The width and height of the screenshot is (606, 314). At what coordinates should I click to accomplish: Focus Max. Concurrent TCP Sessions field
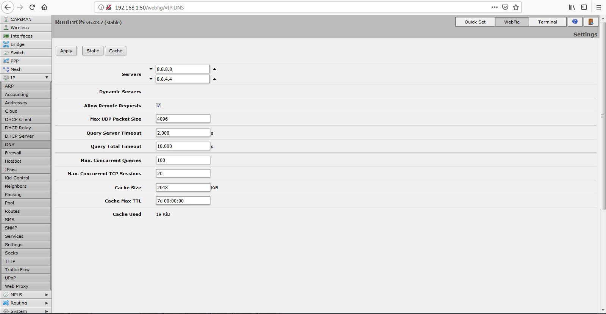pyautogui.click(x=183, y=173)
